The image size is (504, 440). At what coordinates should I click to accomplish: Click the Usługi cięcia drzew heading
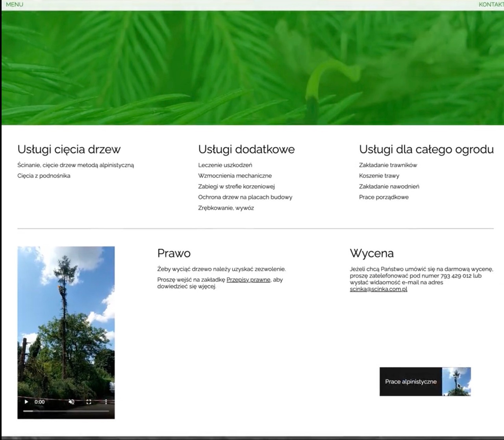pyautogui.click(x=69, y=150)
